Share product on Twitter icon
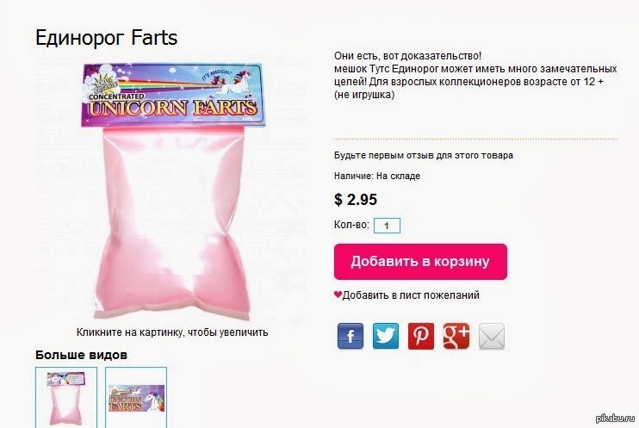Screen dimensions: 639x428 tap(386, 336)
